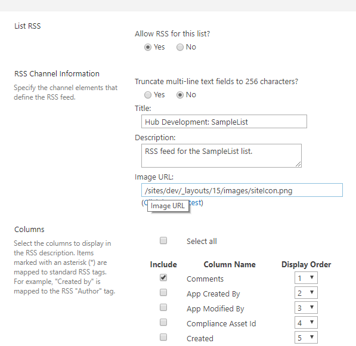The height and width of the screenshot is (346, 356).
Task: Click the Title input field
Action: tap(224, 122)
